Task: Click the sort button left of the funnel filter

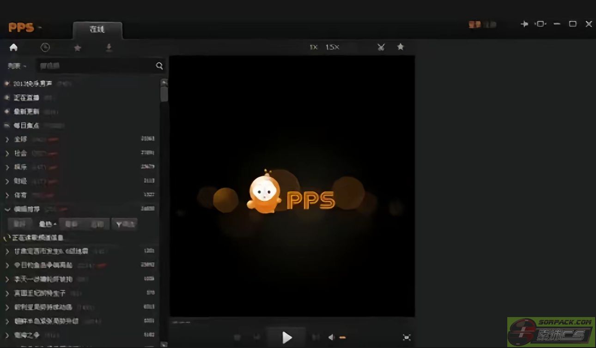Action: (97, 224)
